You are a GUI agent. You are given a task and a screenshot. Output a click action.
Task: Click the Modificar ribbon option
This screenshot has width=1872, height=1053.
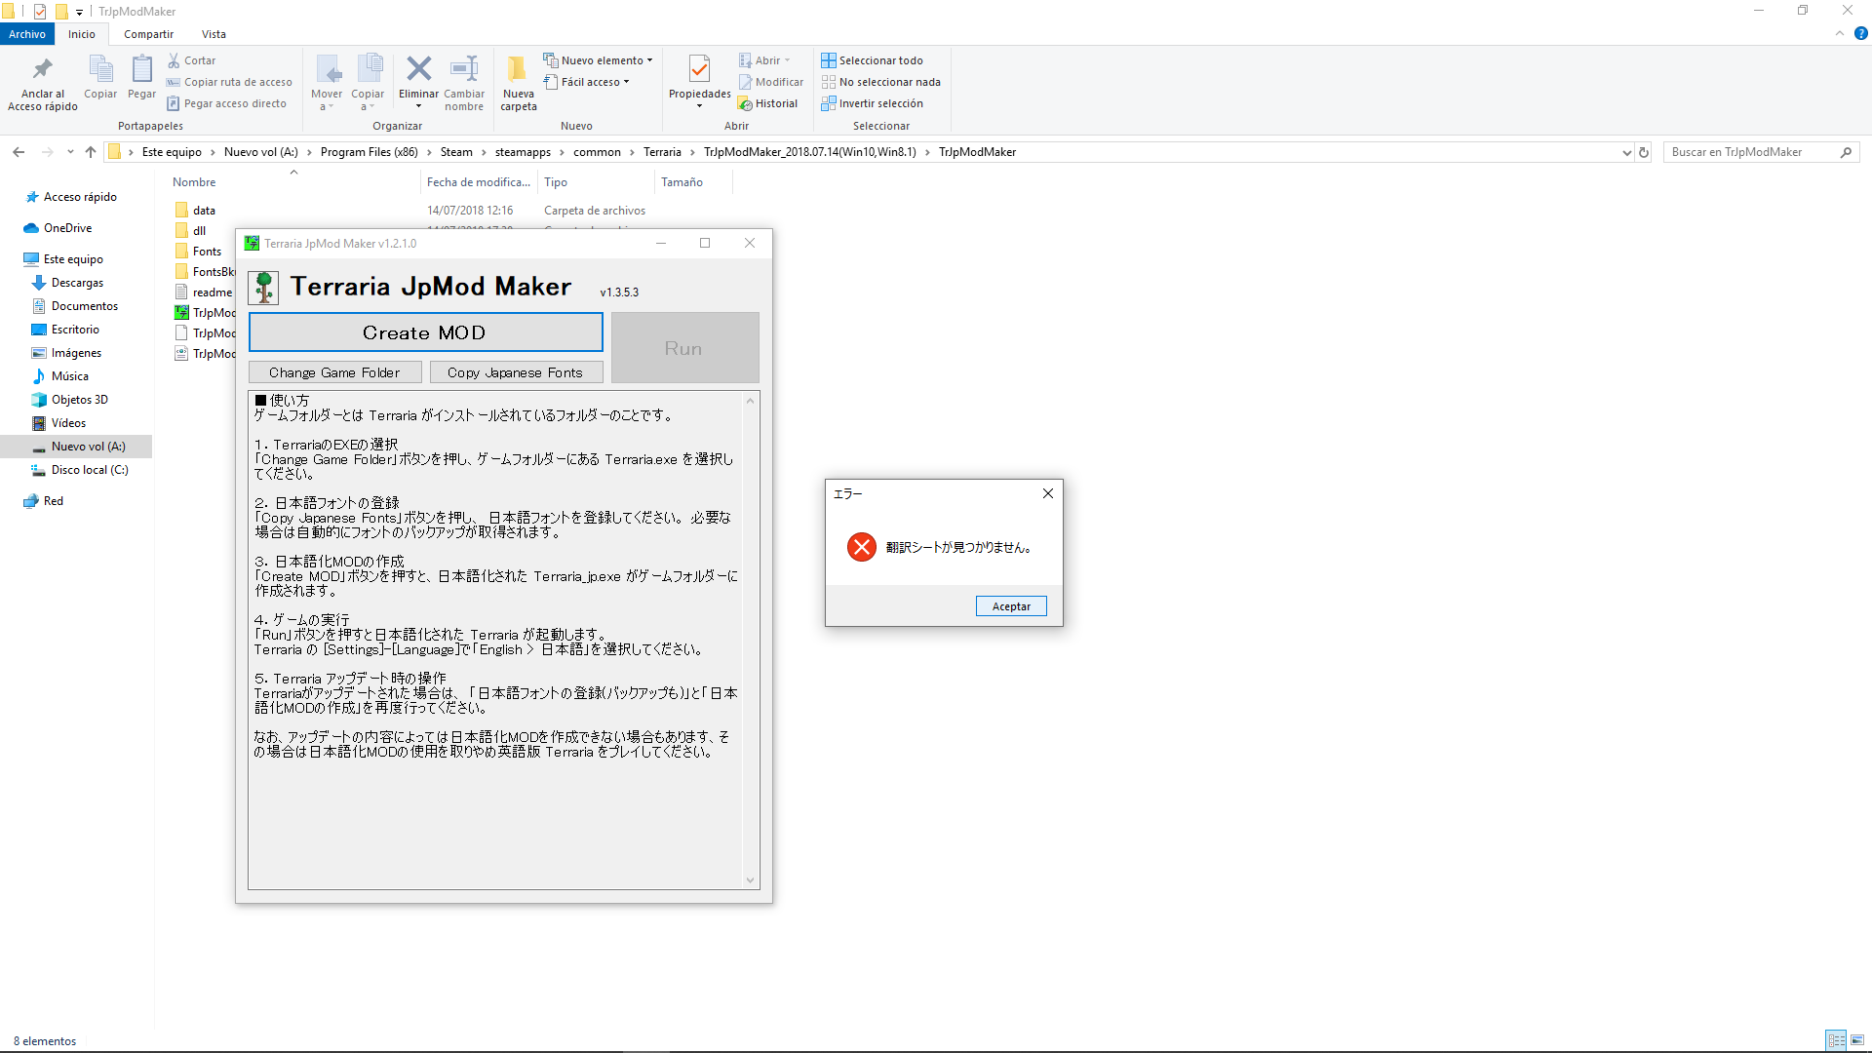pyautogui.click(x=771, y=82)
